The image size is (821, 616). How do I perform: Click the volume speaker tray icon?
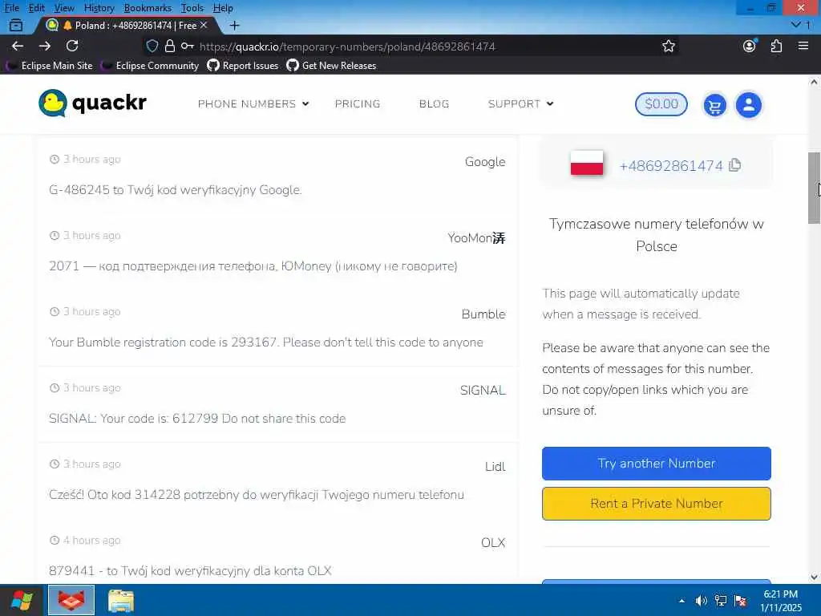click(x=701, y=601)
